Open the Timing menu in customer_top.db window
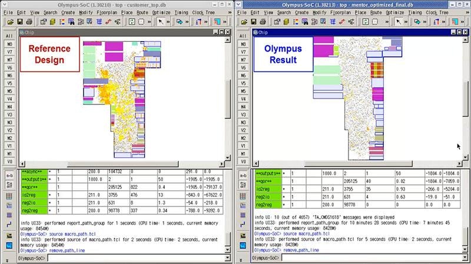The width and height of the screenshot is (471, 264). click(181, 12)
